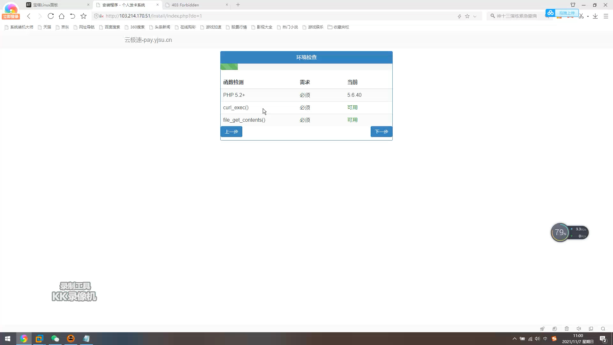Select the 安装程序 个人发卡系统 tab
The width and height of the screenshot is (613, 345).
(128, 5)
